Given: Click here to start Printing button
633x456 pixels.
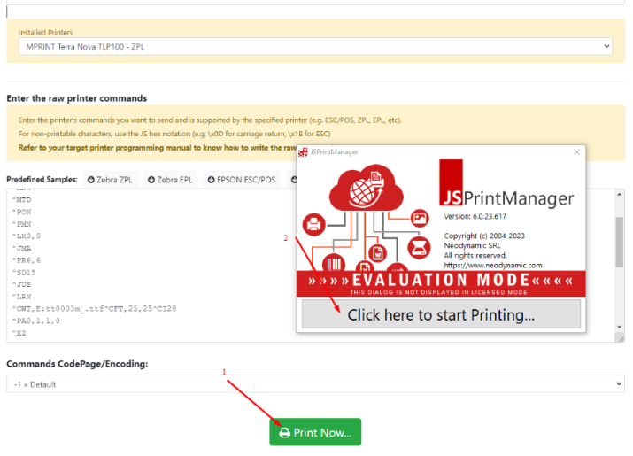Looking at the screenshot, I should (440, 314).
